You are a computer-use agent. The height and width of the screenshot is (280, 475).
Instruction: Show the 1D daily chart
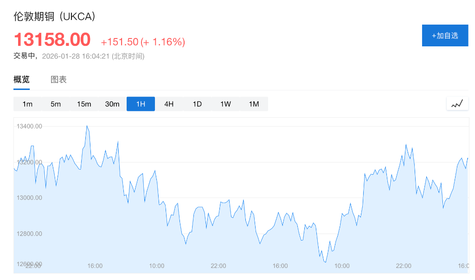tap(197, 104)
